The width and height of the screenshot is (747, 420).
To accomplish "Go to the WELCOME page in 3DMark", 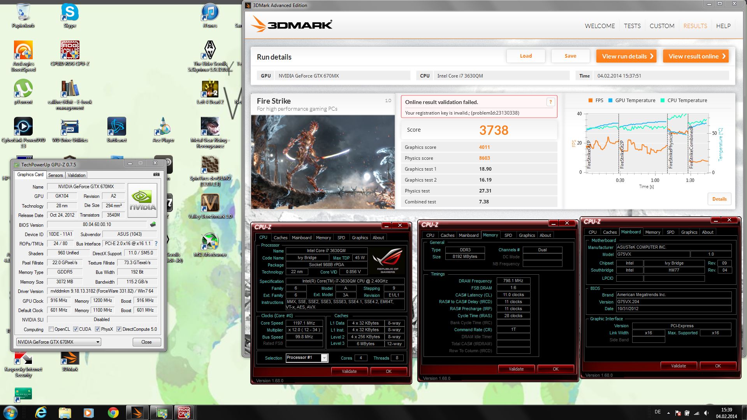I will coord(600,26).
